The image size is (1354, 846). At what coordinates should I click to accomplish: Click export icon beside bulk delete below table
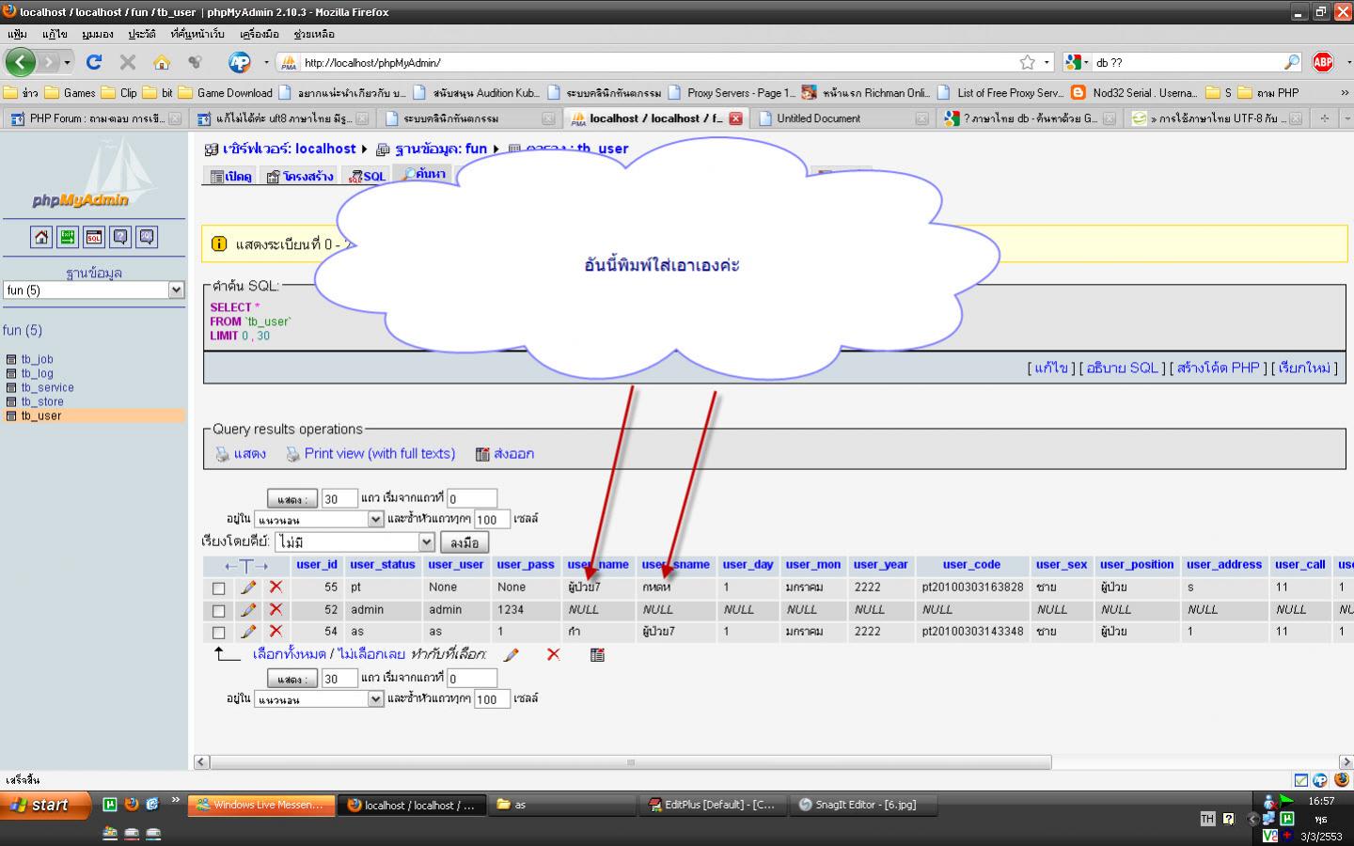point(597,654)
